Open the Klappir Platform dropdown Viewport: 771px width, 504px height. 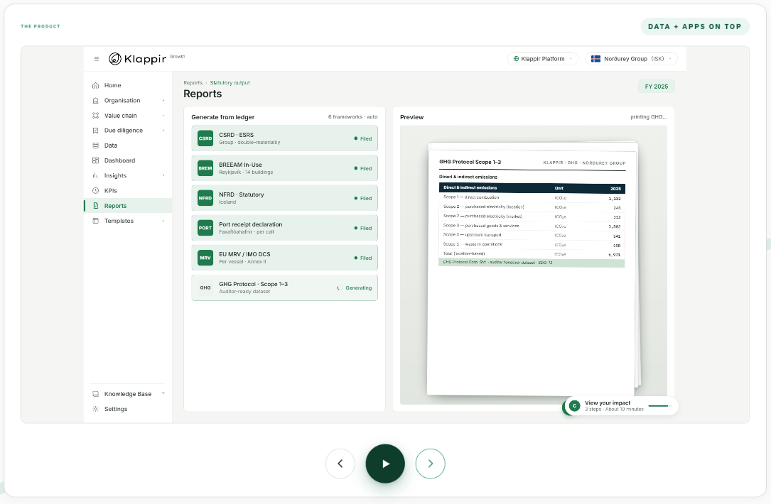(543, 59)
